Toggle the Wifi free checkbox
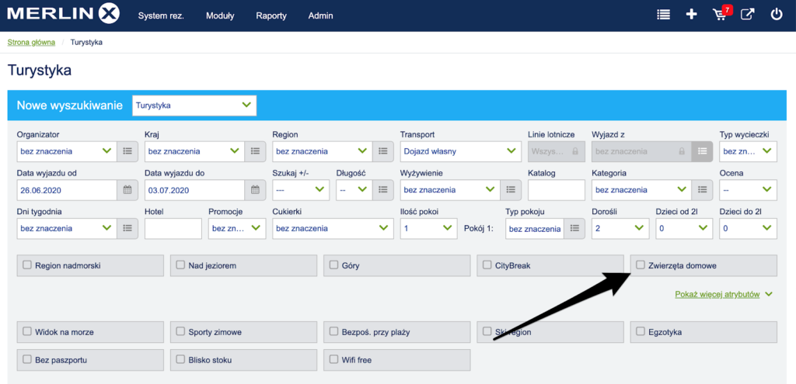The image size is (796, 384). tap(334, 360)
